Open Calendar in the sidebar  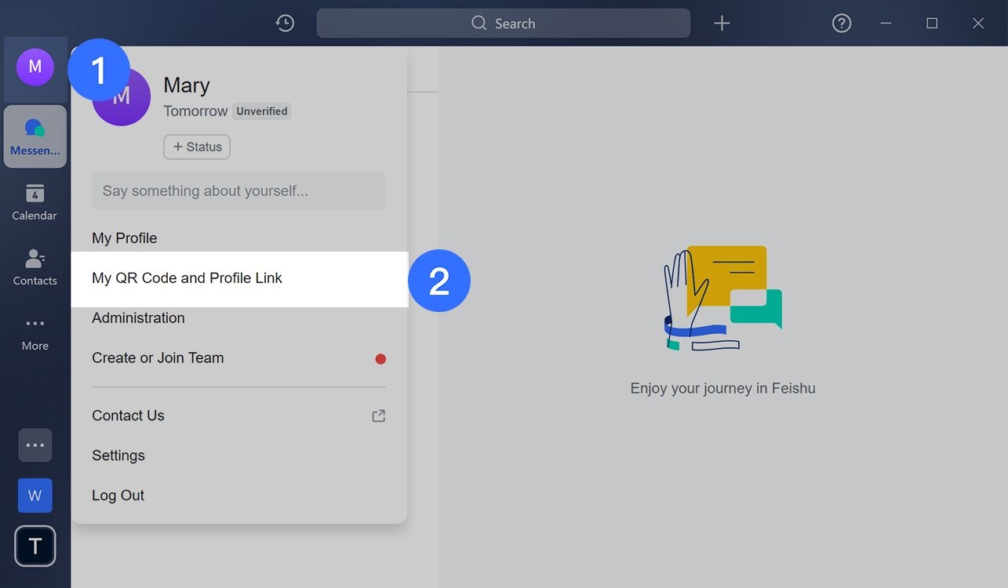(x=35, y=202)
